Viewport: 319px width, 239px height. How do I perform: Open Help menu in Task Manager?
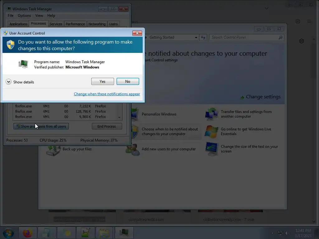coord(51,16)
